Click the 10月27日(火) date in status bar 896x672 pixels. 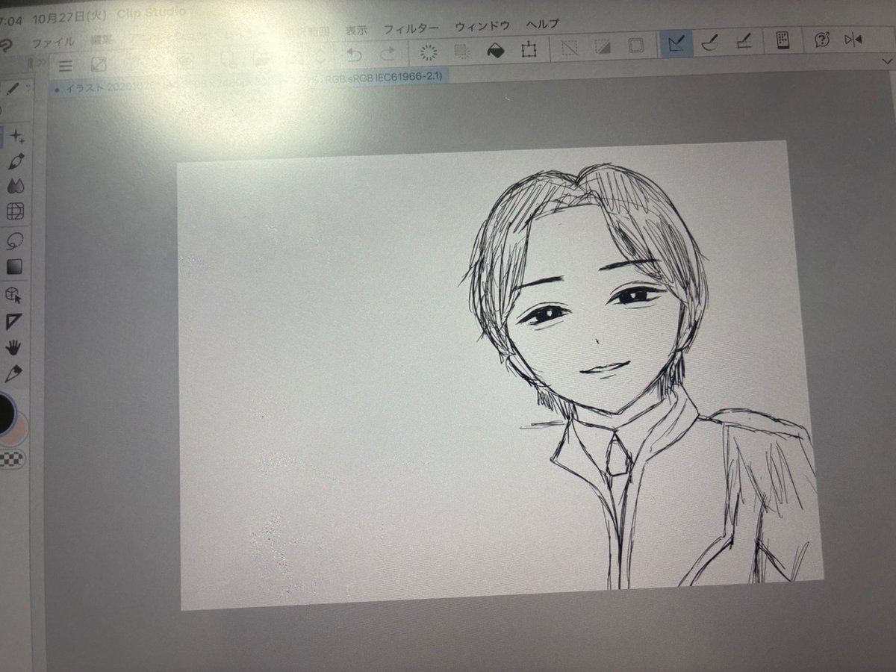(69, 17)
